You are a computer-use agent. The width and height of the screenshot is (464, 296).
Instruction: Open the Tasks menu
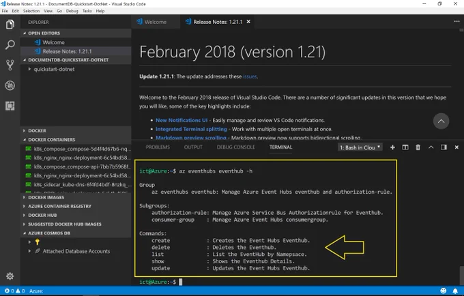coord(87,11)
